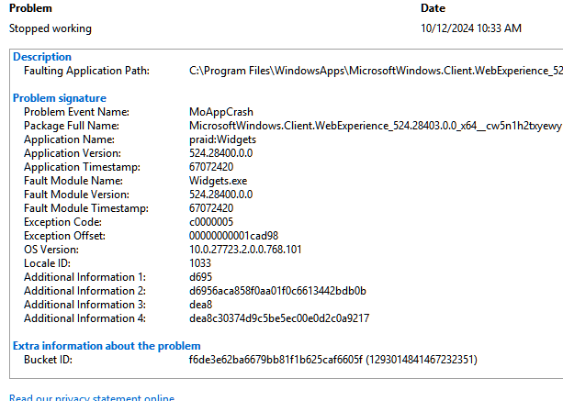The width and height of the screenshot is (563, 401).
Task: Select Additional Information 2 hash value
Action: (277, 291)
